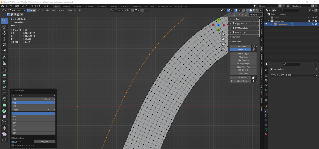319x149 pixels.
Task: Click the Set Edge Length button
Action: pyautogui.click(x=243, y=64)
